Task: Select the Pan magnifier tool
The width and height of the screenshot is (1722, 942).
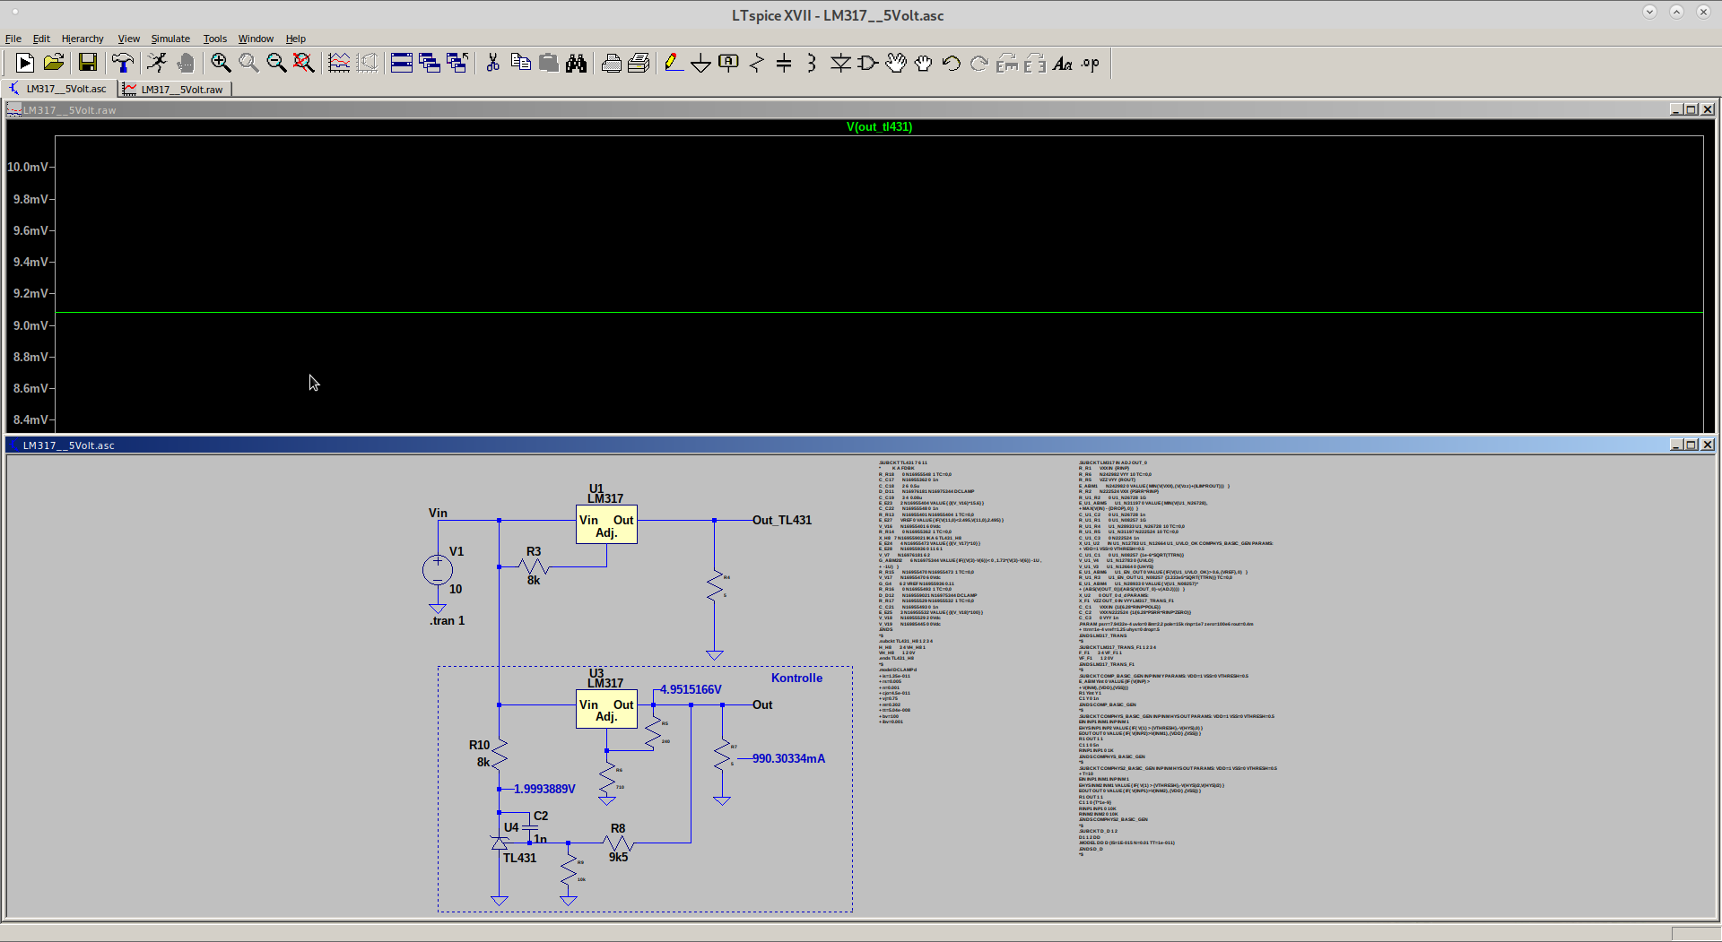Action: click(248, 63)
